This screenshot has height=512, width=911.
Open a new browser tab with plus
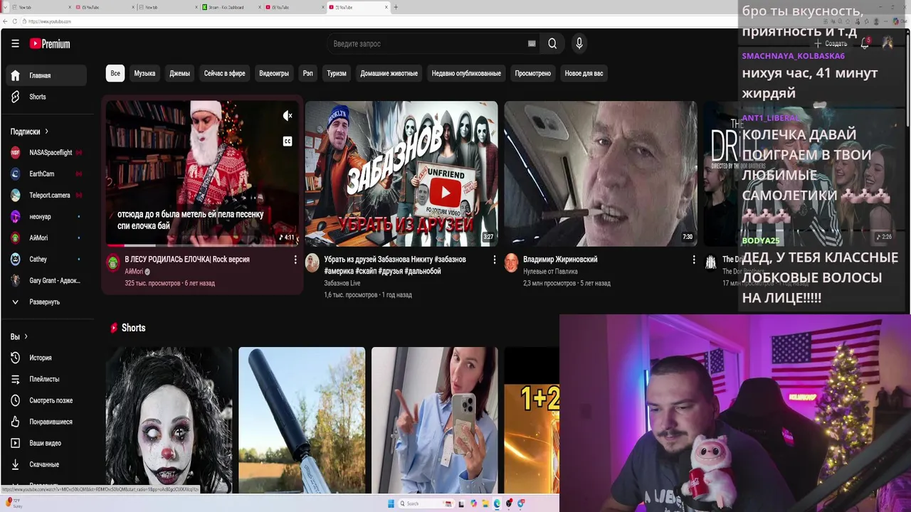[x=396, y=7]
